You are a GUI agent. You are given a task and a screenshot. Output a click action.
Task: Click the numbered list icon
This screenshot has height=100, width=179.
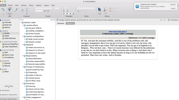tap(67, 8)
